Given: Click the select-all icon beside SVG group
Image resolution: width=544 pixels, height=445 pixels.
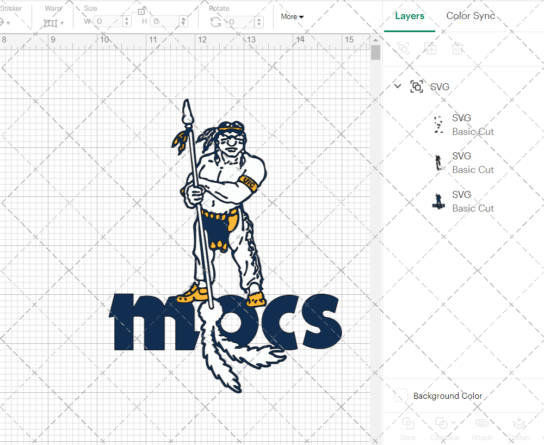Looking at the screenshot, I should tap(417, 86).
